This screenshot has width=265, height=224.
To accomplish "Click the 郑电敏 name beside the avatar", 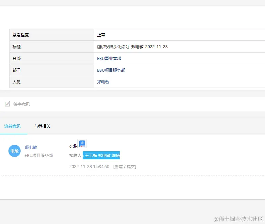I will 31,148.
